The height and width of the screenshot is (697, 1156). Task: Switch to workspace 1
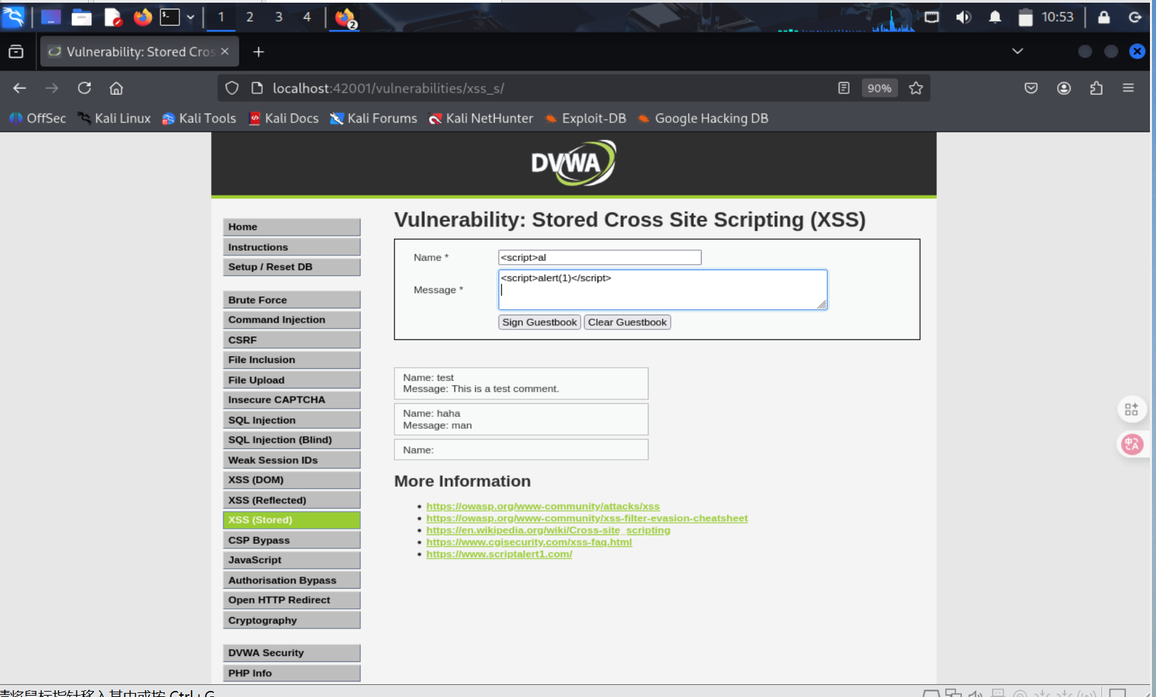(x=220, y=17)
